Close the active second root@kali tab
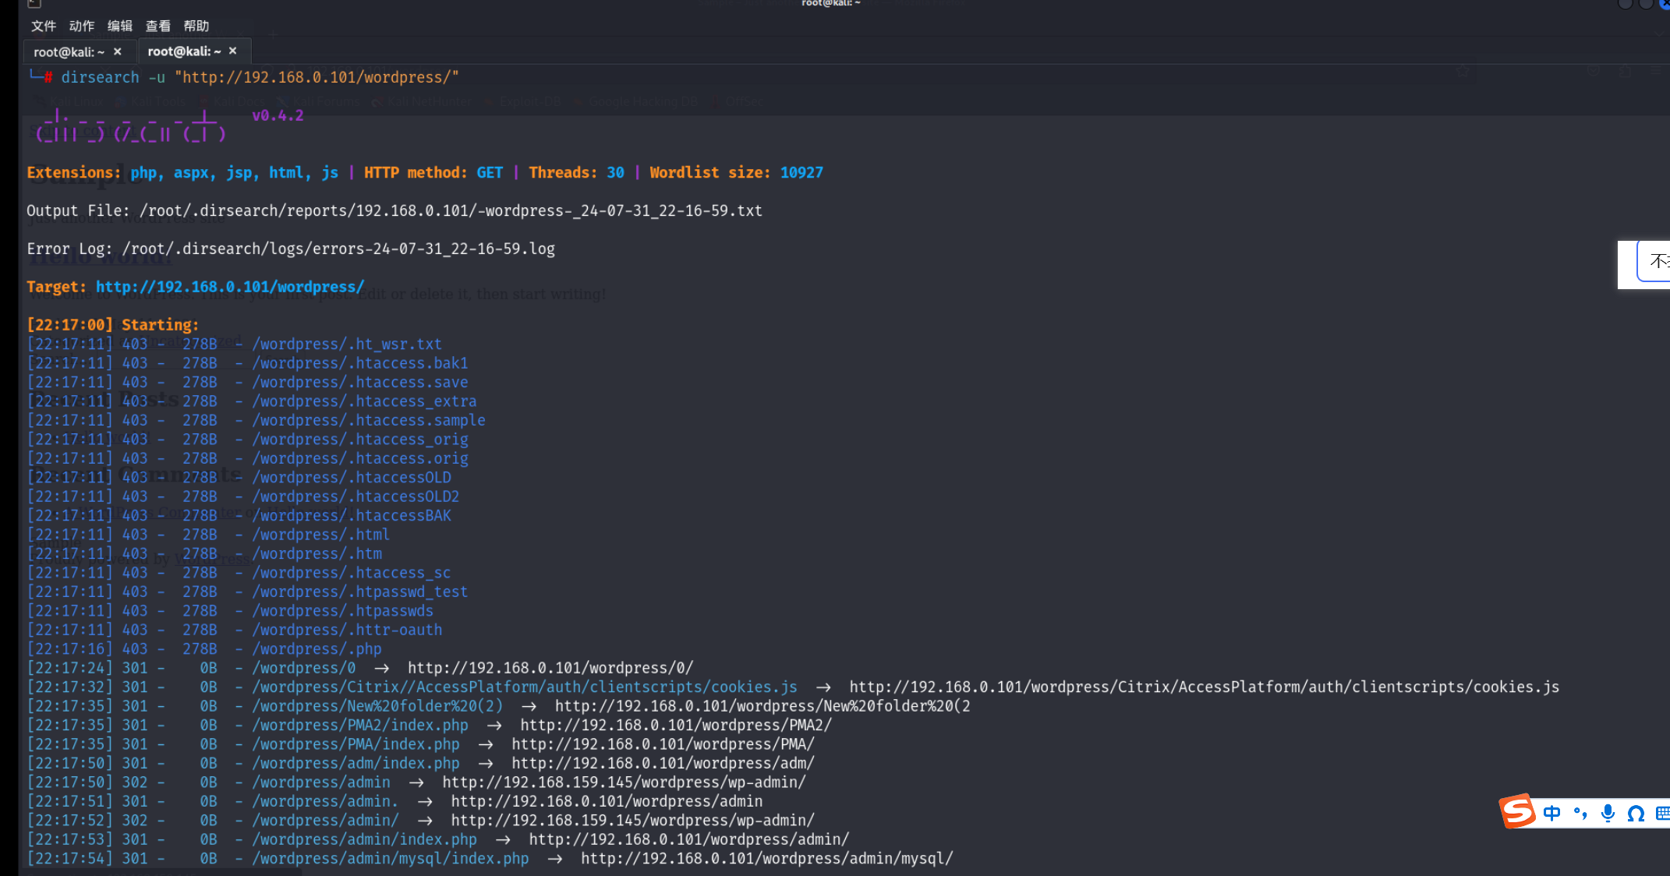Image resolution: width=1670 pixels, height=876 pixels. coord(232,51)
